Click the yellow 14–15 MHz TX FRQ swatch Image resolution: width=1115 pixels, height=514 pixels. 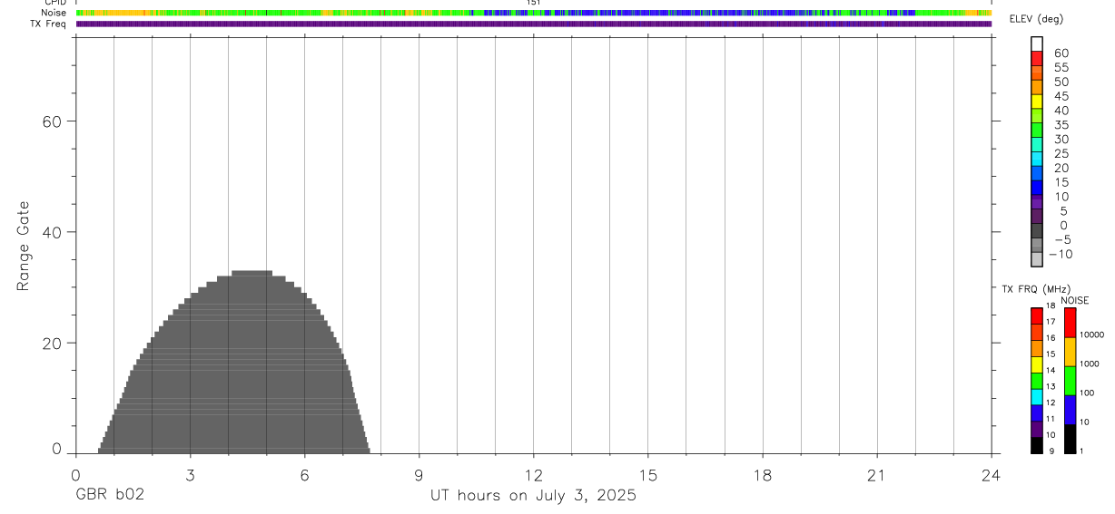1037,364
